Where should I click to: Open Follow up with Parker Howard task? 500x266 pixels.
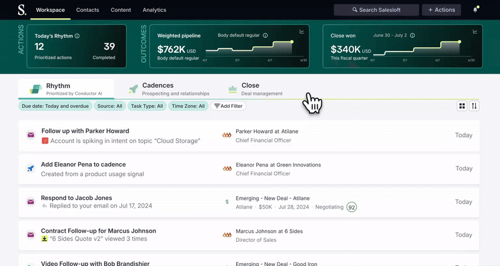(85, 131)
